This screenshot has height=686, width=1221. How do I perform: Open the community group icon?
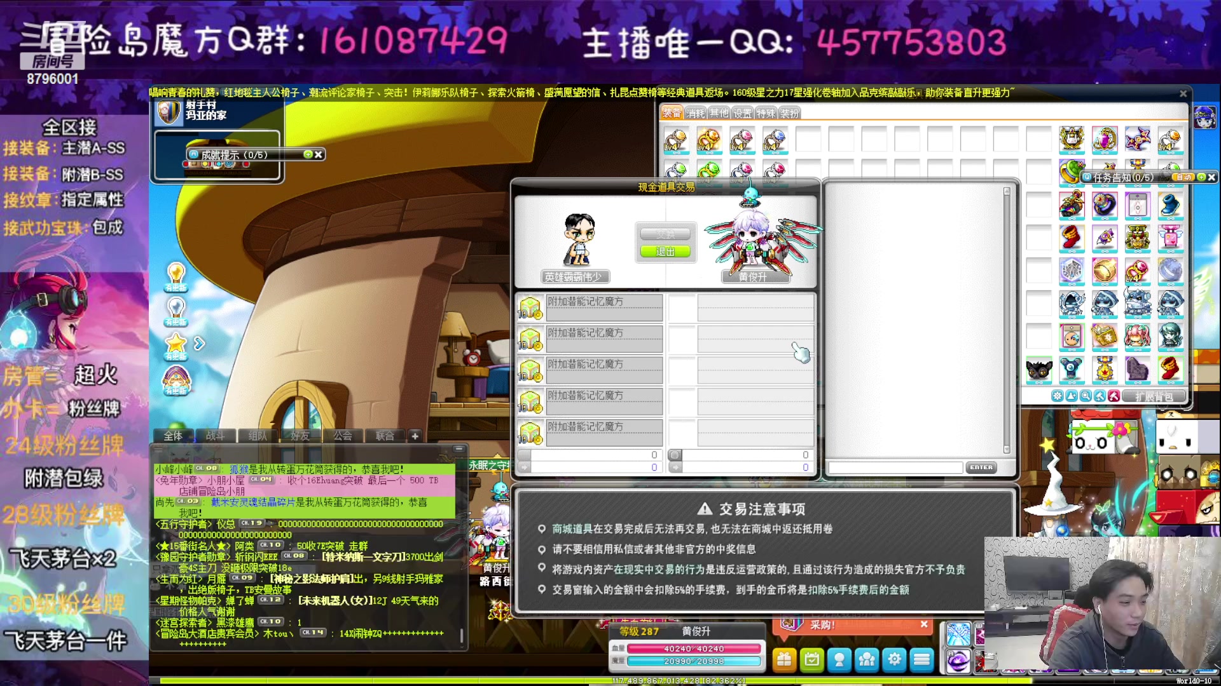click(867, 659)
